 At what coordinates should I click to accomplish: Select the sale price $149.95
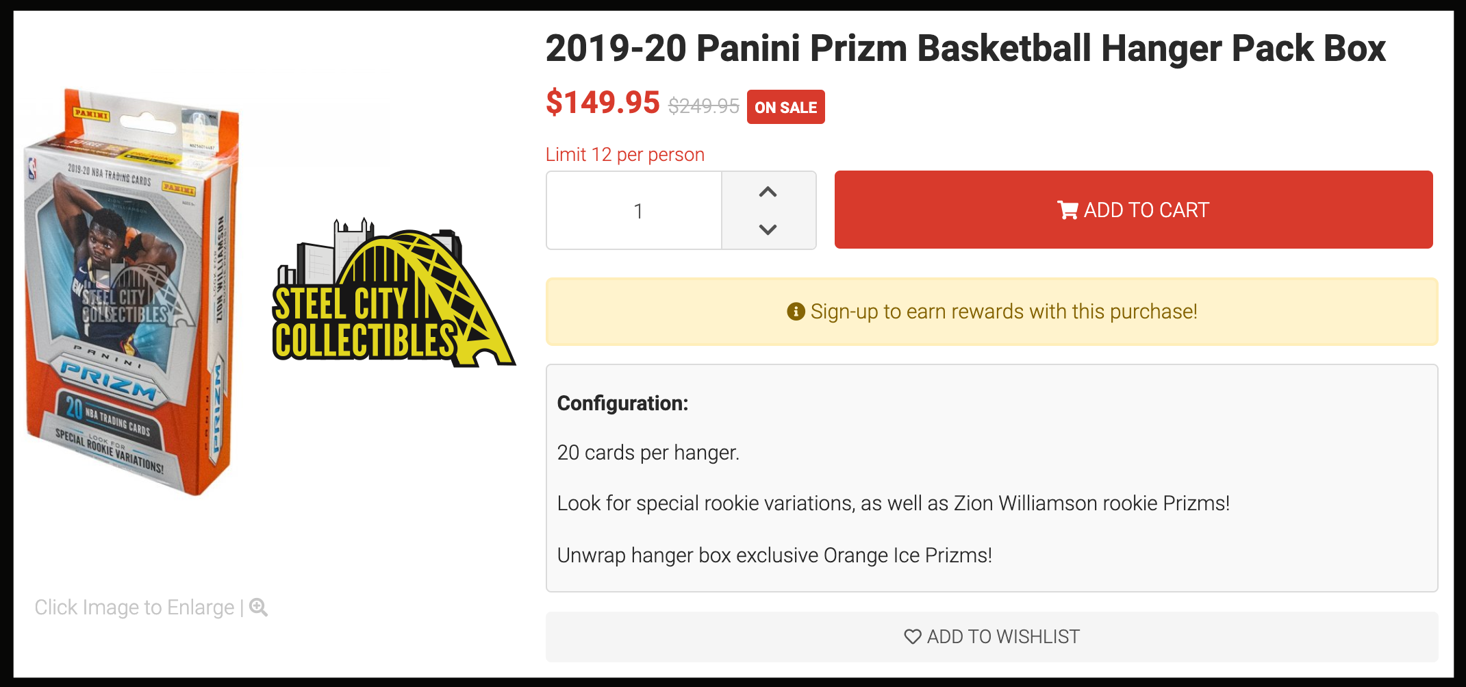click(602, 103)
